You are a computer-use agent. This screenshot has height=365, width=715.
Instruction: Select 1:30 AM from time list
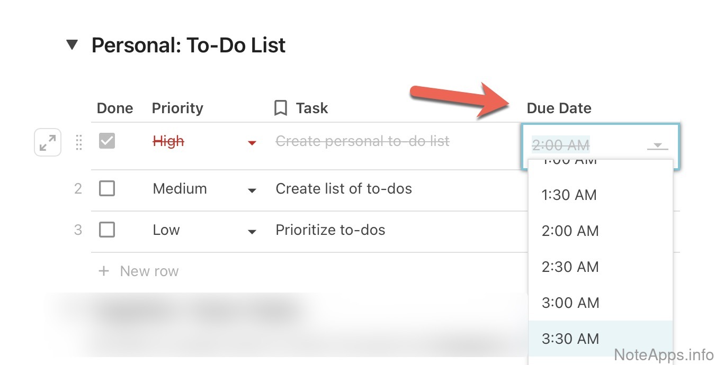pos(569,195)
